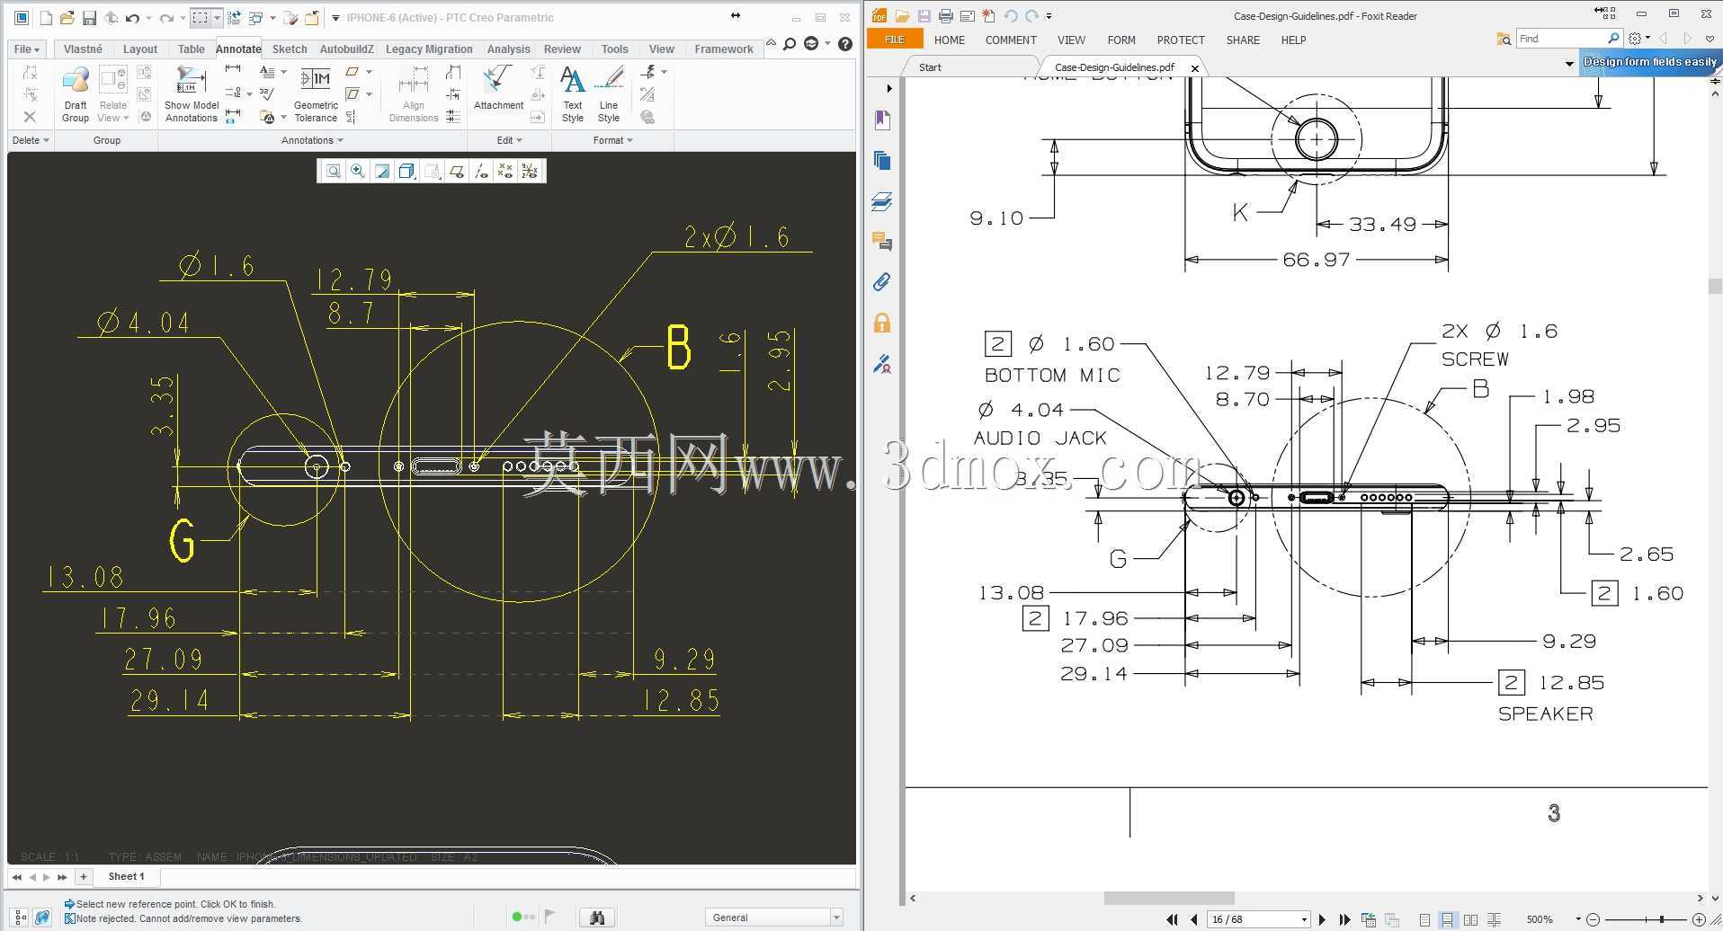
Task: Open the Foxit PROTECT menu
Action: click(x=1181, y=40)
